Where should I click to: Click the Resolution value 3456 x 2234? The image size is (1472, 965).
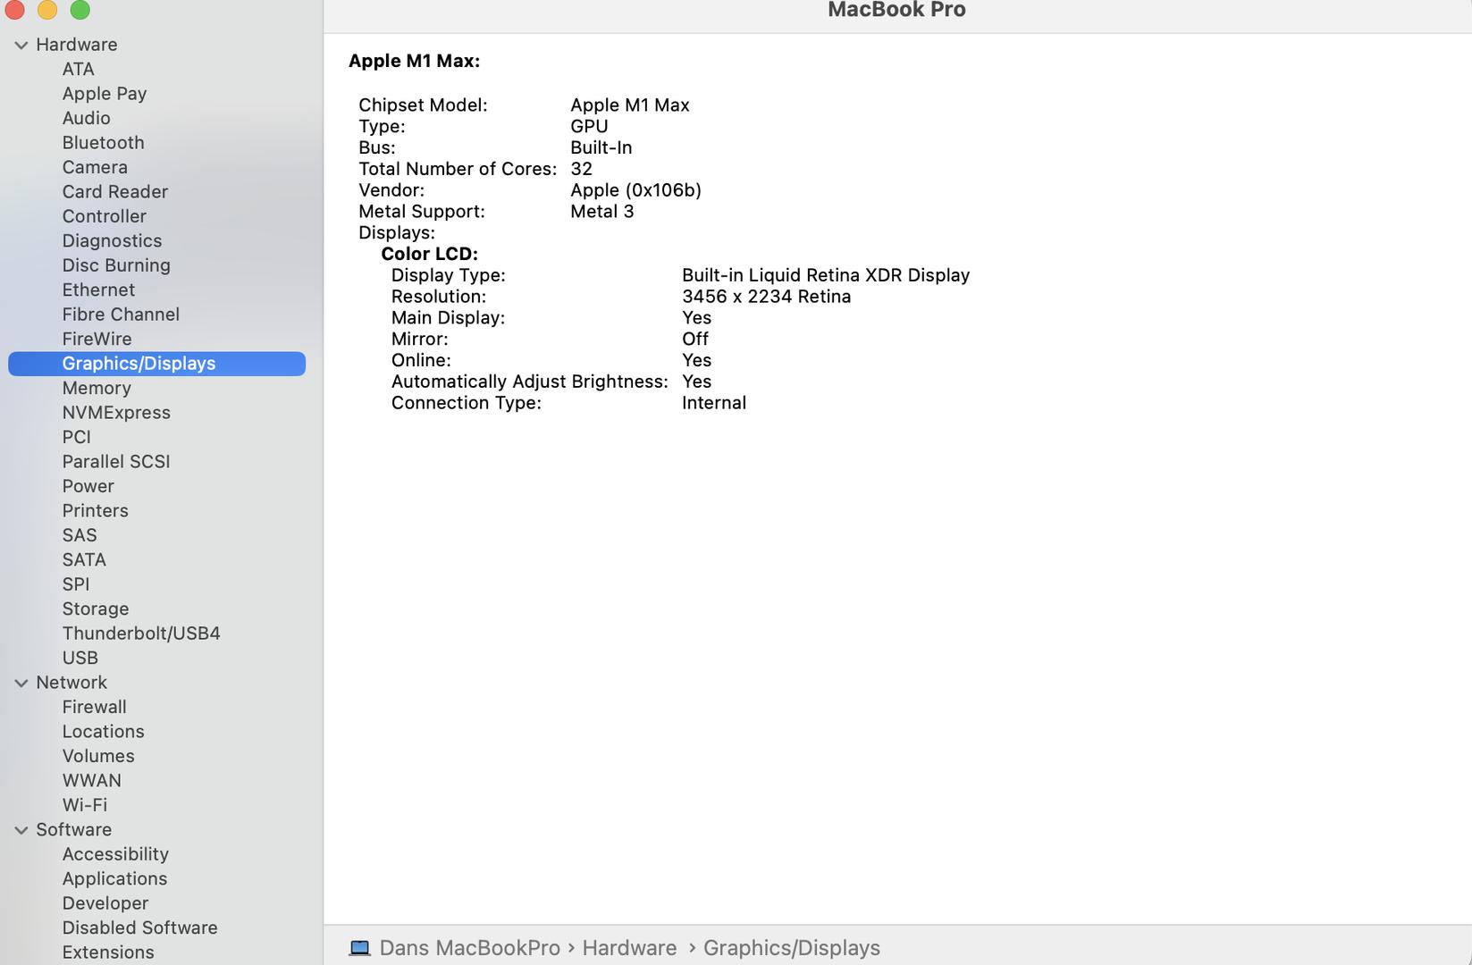[x=765, y=297]
